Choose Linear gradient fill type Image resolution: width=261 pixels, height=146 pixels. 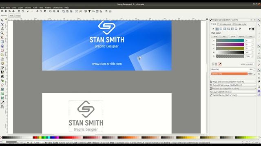coord(221,29)
